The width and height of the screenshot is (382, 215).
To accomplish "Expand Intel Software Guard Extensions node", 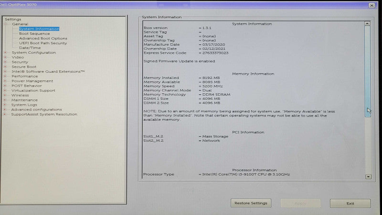I will click(x=5, y=71).
